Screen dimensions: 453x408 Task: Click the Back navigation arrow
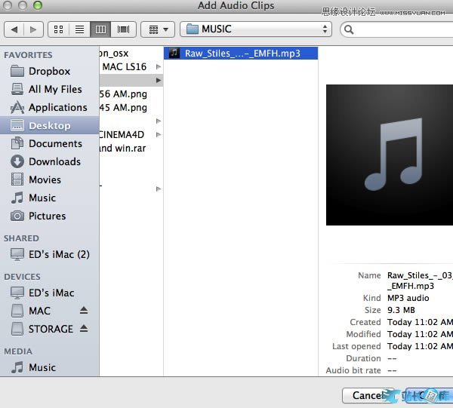tap(14, 29)
